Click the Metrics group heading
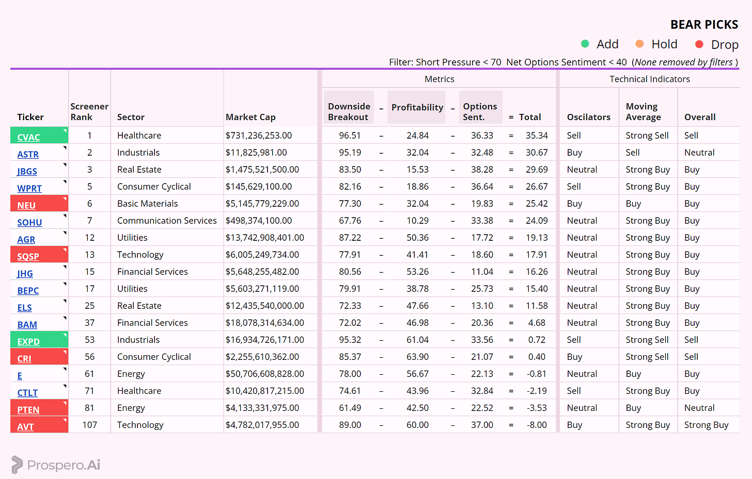 pyautogui.click(x=440, y=79)
